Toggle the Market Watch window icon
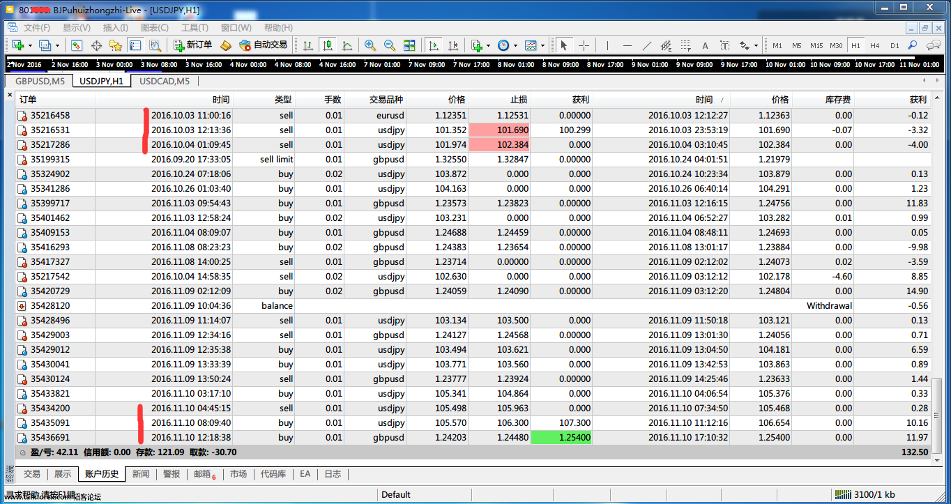This screenshot has height=504, width=951. point(77,45)
